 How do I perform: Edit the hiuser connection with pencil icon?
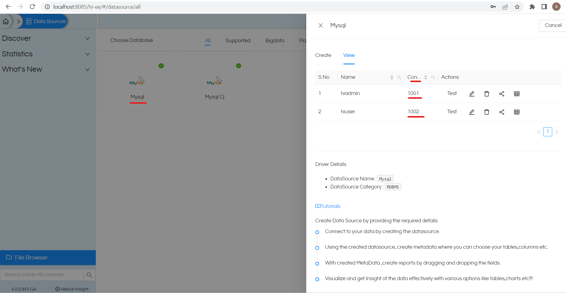(472, 112)
